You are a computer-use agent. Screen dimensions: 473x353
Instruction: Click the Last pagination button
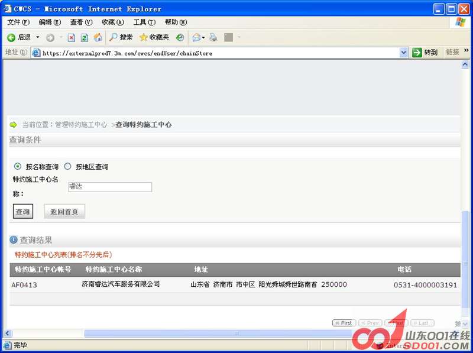coord(422,323)
